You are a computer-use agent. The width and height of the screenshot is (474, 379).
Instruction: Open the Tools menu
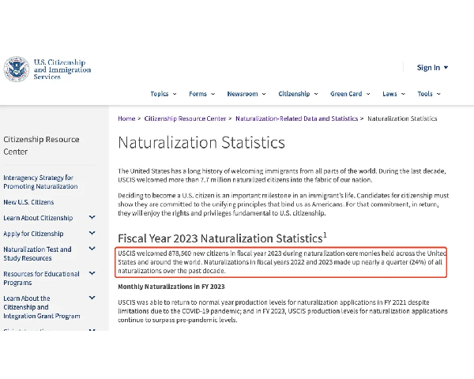pyautogui.click(x=429, y=94)
